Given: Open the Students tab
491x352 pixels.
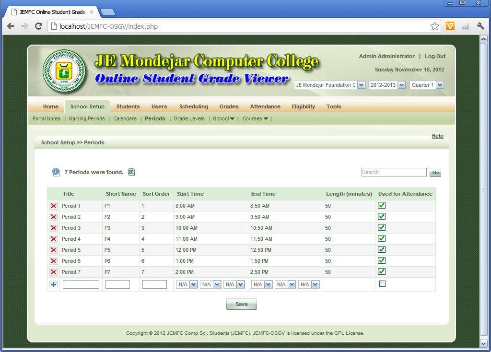Looking at the screenshot, I should pos(128,106).
